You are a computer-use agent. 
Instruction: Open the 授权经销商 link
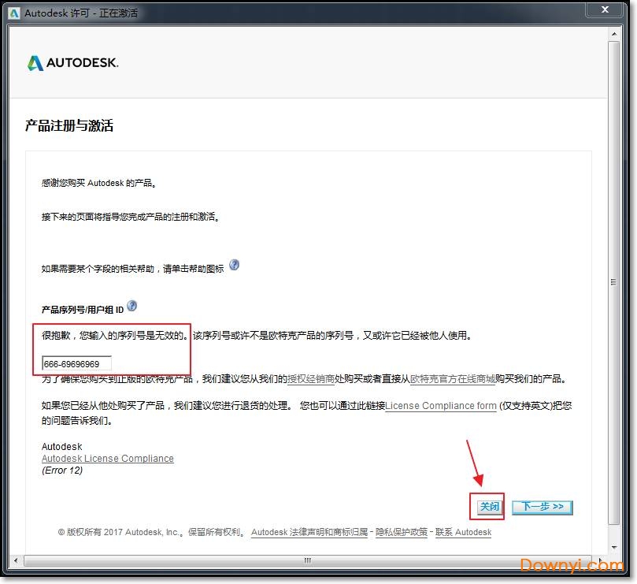(311, 379)
